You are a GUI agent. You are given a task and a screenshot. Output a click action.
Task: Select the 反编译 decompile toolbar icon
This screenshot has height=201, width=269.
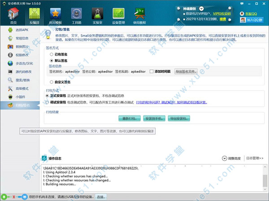[x=35, y=16]
